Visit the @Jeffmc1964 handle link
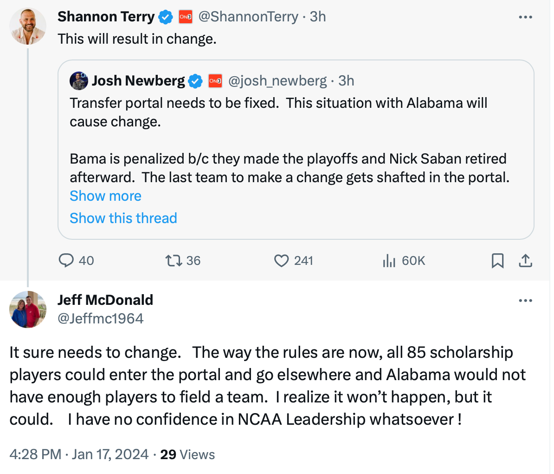554x474 pixels. click(x=101, y=318)
